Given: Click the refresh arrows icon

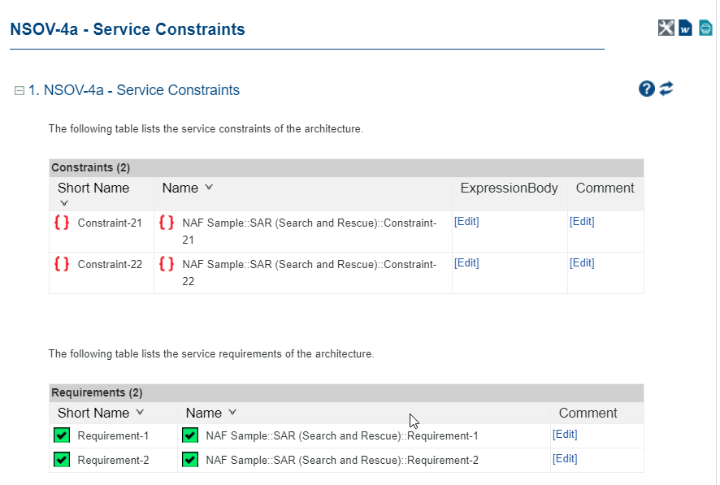Looking at the screenshot, I should (666, 89).
